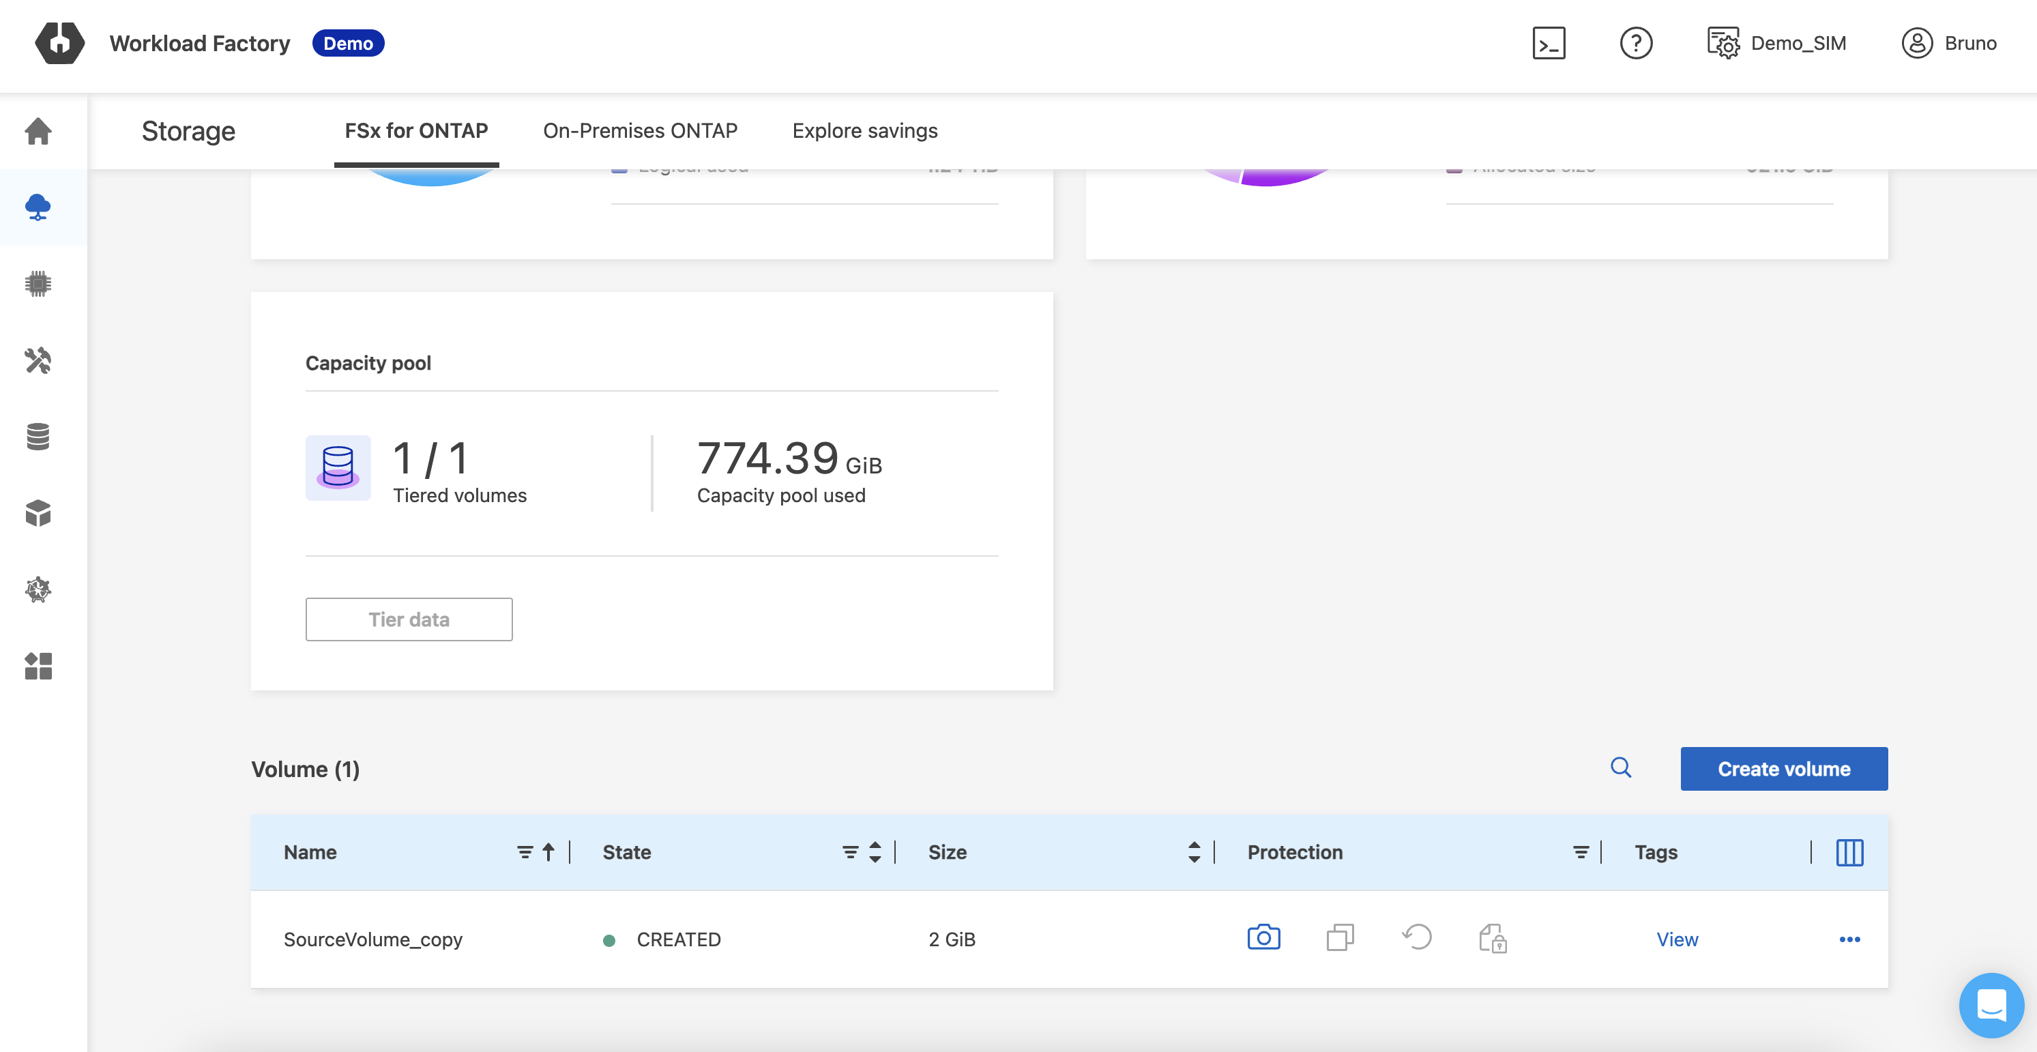Open the builders tools sidebar icon

click(x=38, y=360)
